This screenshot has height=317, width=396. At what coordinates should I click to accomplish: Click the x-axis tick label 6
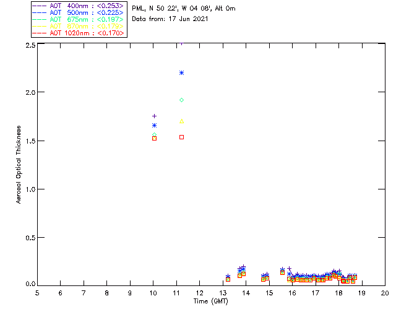pos(61,293)
